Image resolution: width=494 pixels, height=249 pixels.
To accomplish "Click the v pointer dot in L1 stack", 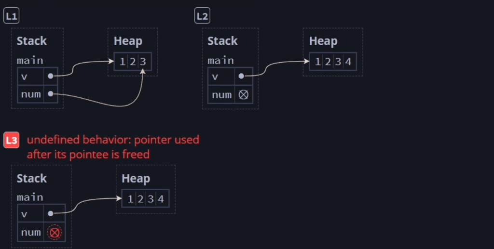I will [x=50, y=76].
